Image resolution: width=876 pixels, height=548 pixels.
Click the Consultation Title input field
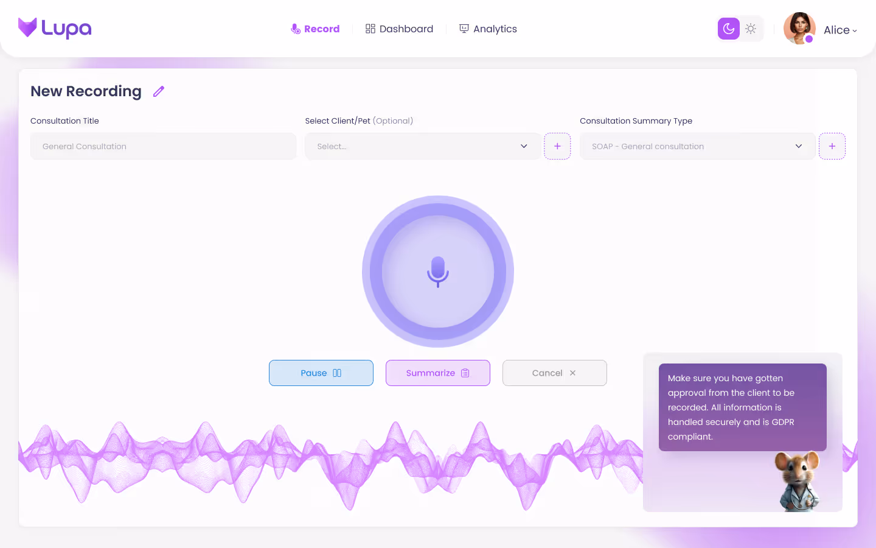[x=163, y=146]
